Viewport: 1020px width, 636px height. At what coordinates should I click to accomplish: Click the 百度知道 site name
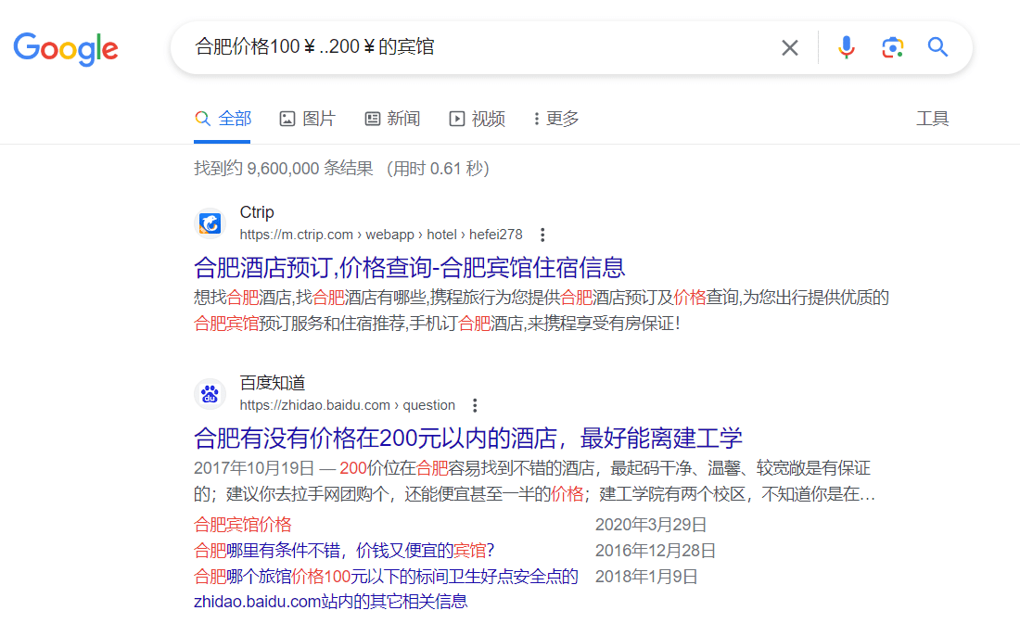tap(273, 383)
